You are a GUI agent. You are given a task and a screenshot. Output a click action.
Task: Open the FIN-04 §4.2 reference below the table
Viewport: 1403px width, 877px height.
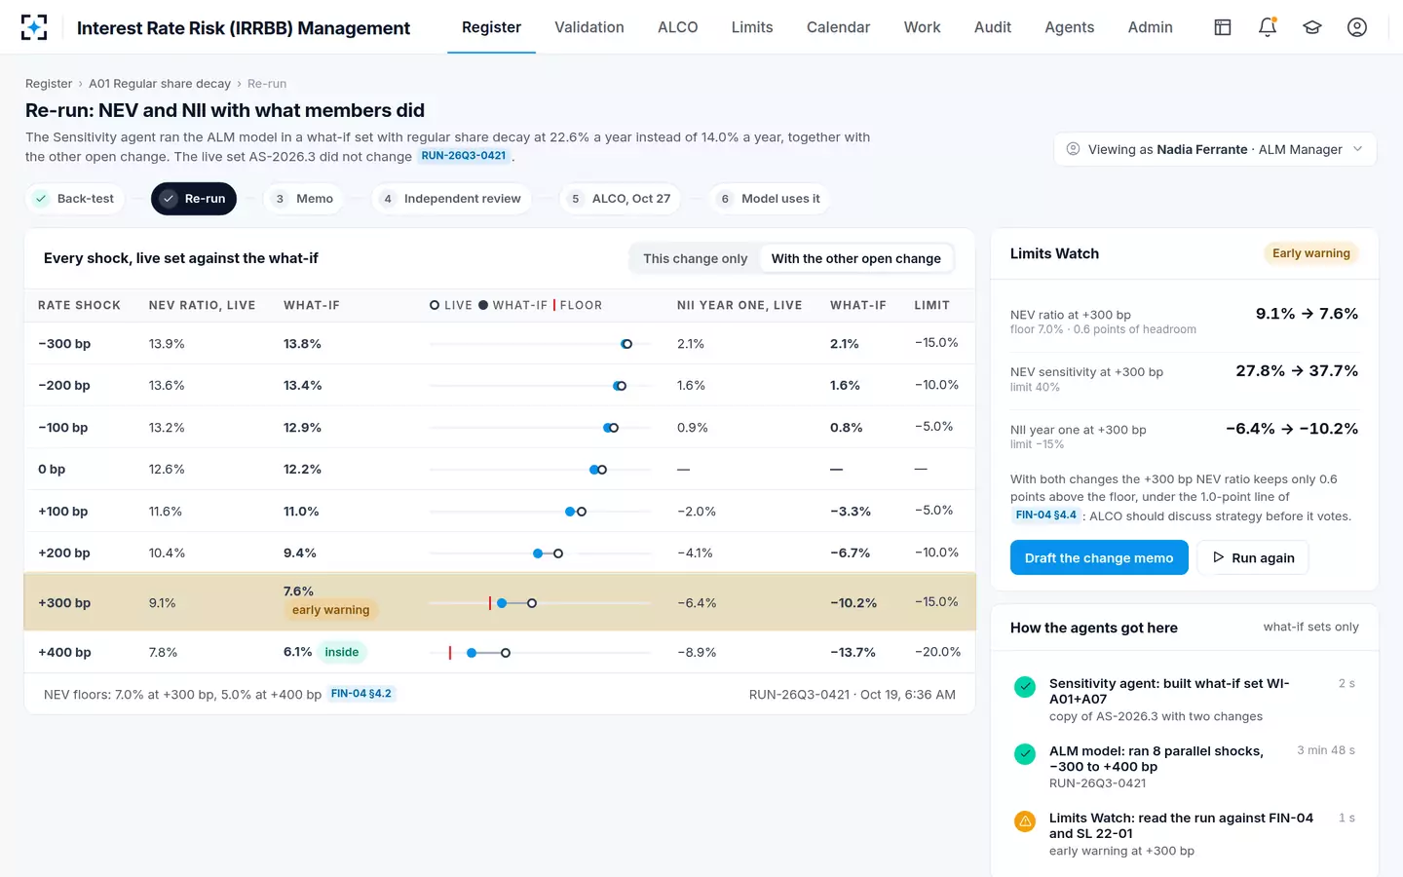361,694
